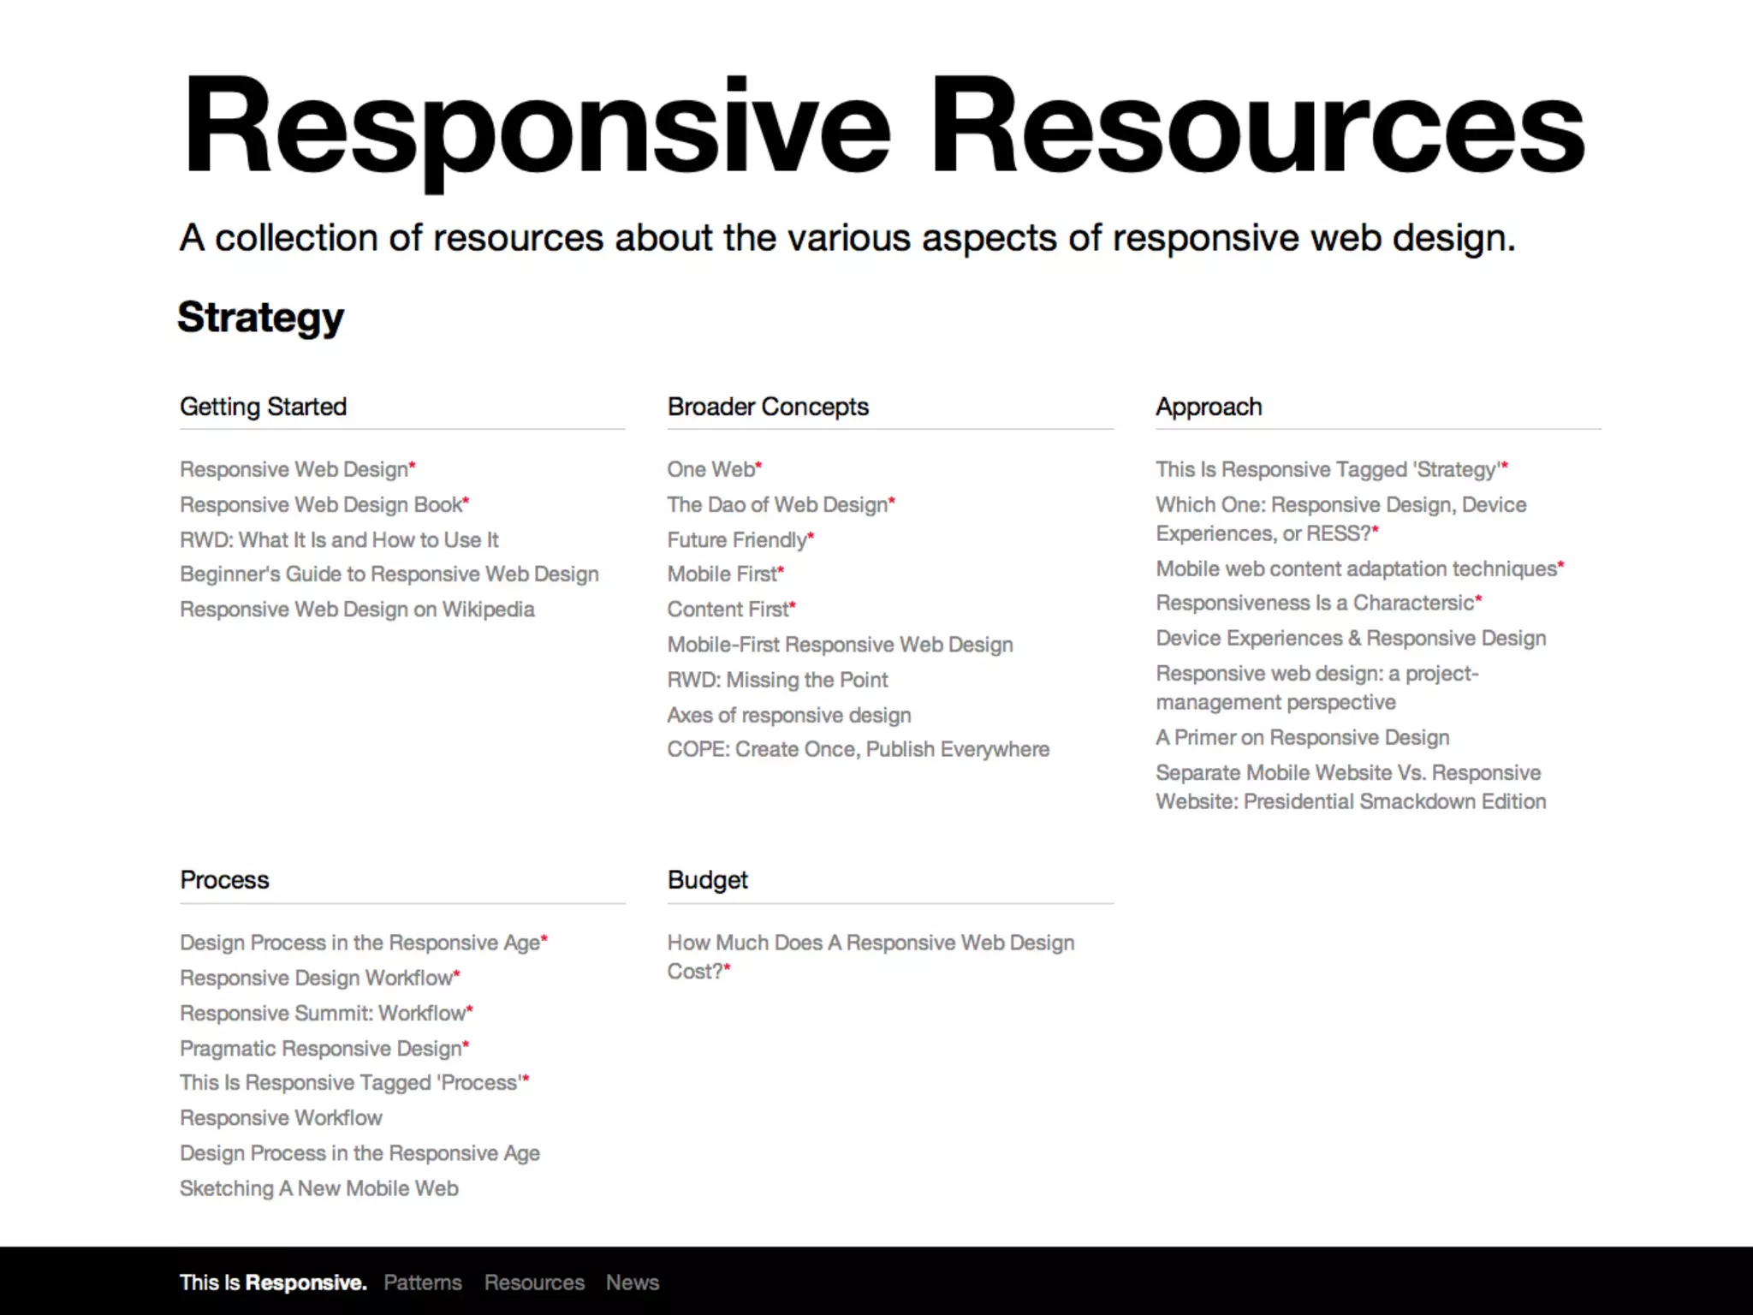Click Sketching A New Mobile Web
The width and height of the screenshot is (1753, 1315).
click(318, 1189)
